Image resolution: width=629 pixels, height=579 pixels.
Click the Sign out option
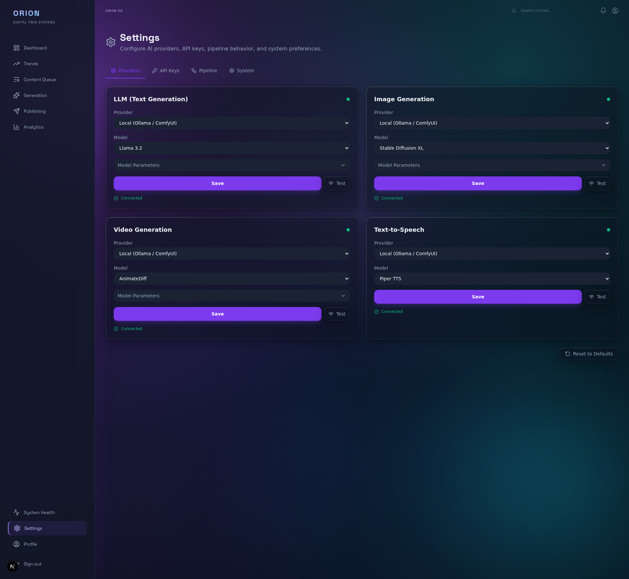point(32,564)
